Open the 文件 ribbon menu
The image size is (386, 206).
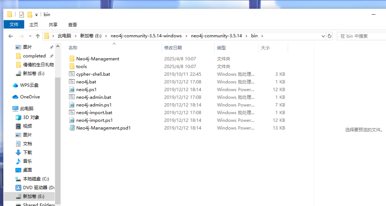coord(14,24)
